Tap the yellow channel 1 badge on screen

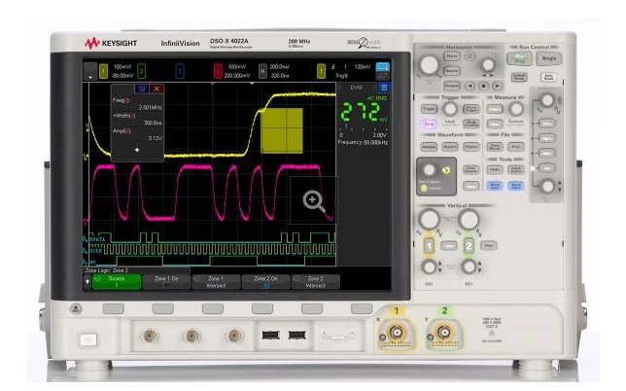tap(103, 72)
